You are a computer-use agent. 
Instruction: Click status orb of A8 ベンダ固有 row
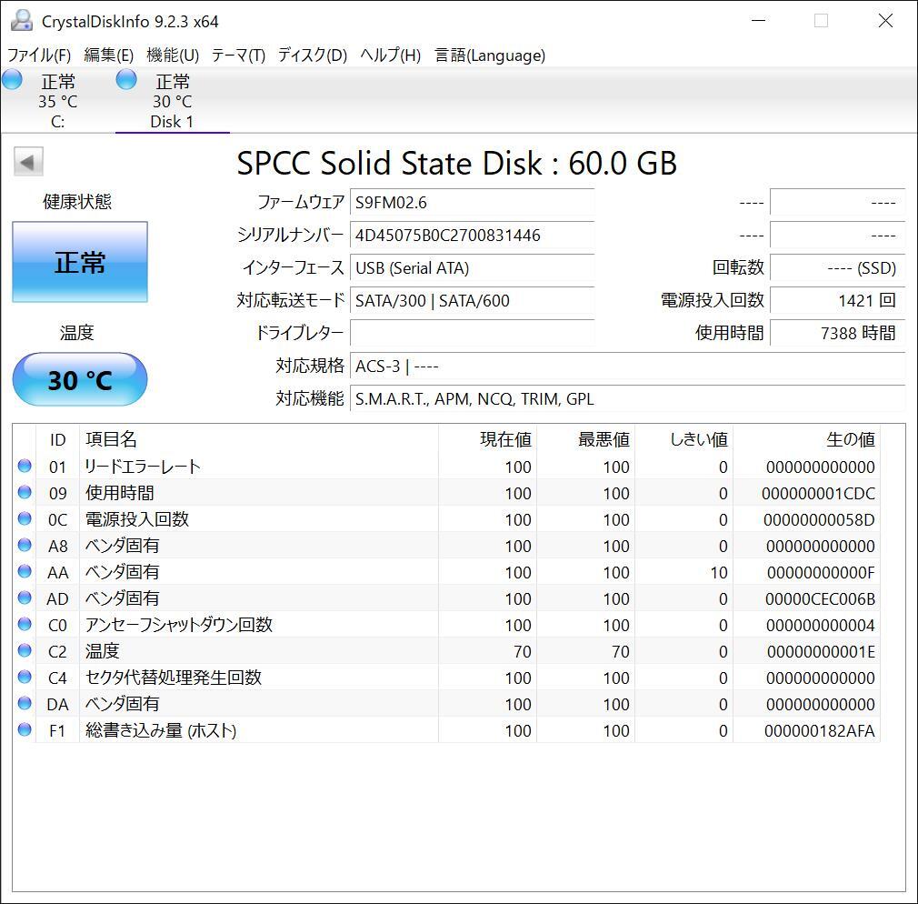tap(25, 545)
